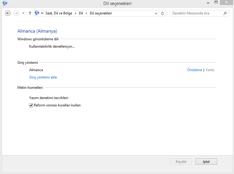234x174 pixels.
Task: Go up one level with up arrow
Action: pyautogui.click(x=30, y=13)
